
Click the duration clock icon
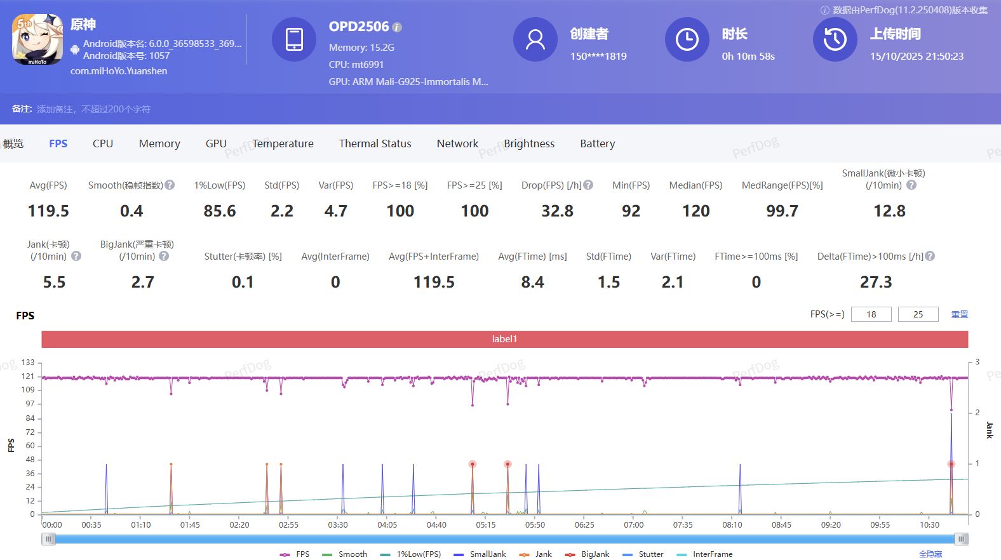coord(687,39)
